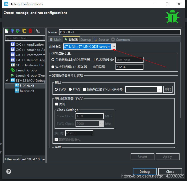Screen dimensions: 187x181
Task: Click the localhost host name field
Action: click(129, 60)
